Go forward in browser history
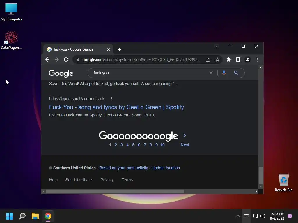 (x=57, y=60)
